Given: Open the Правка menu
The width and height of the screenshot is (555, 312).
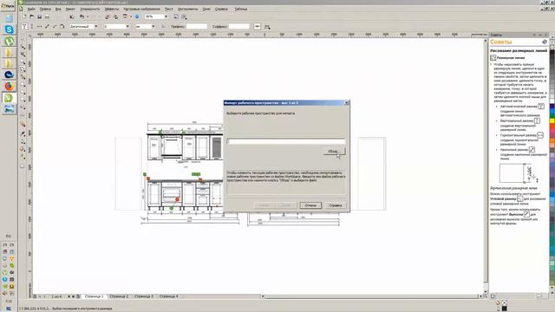Looking at the screenshot, I should click(45, 9).
